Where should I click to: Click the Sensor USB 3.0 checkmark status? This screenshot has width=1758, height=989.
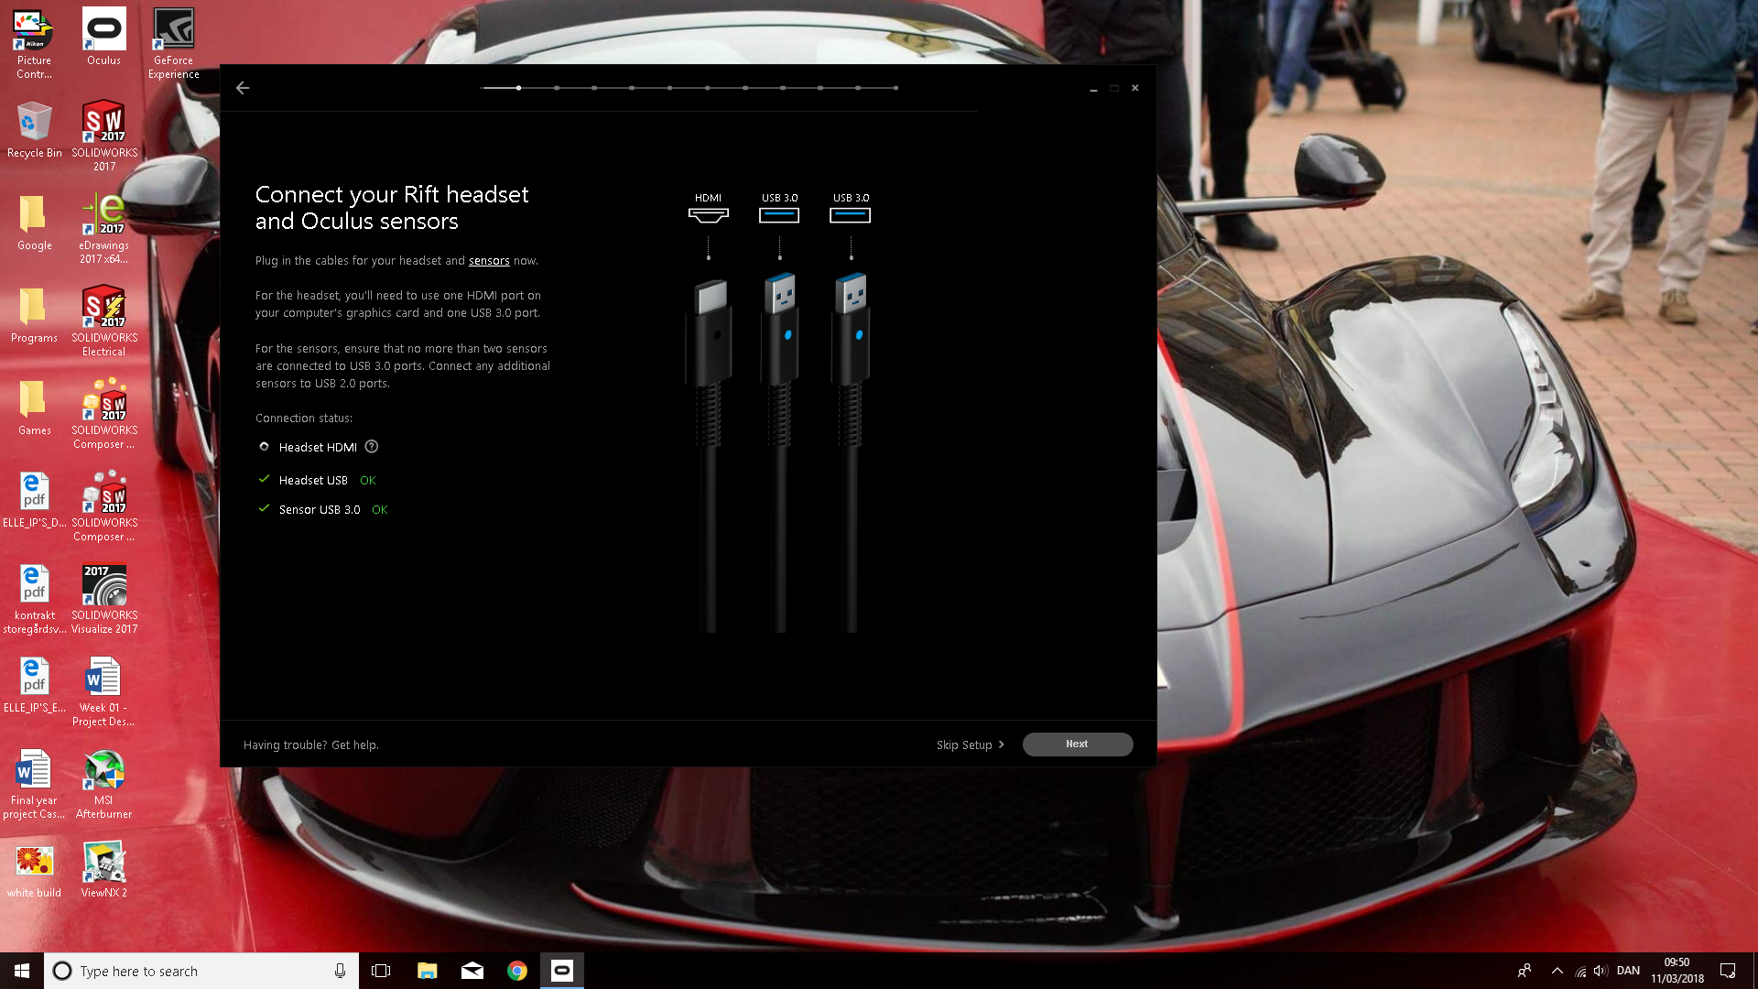pos(265,508)
